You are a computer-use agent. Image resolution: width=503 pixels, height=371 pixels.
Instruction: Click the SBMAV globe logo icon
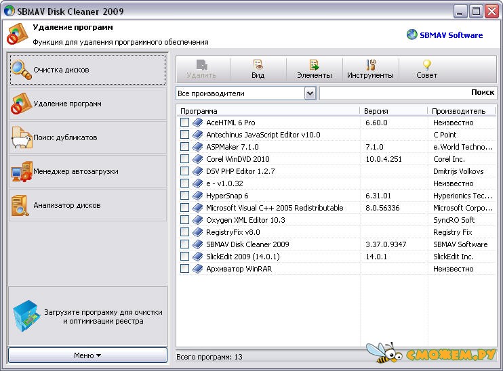coord(412,35)
